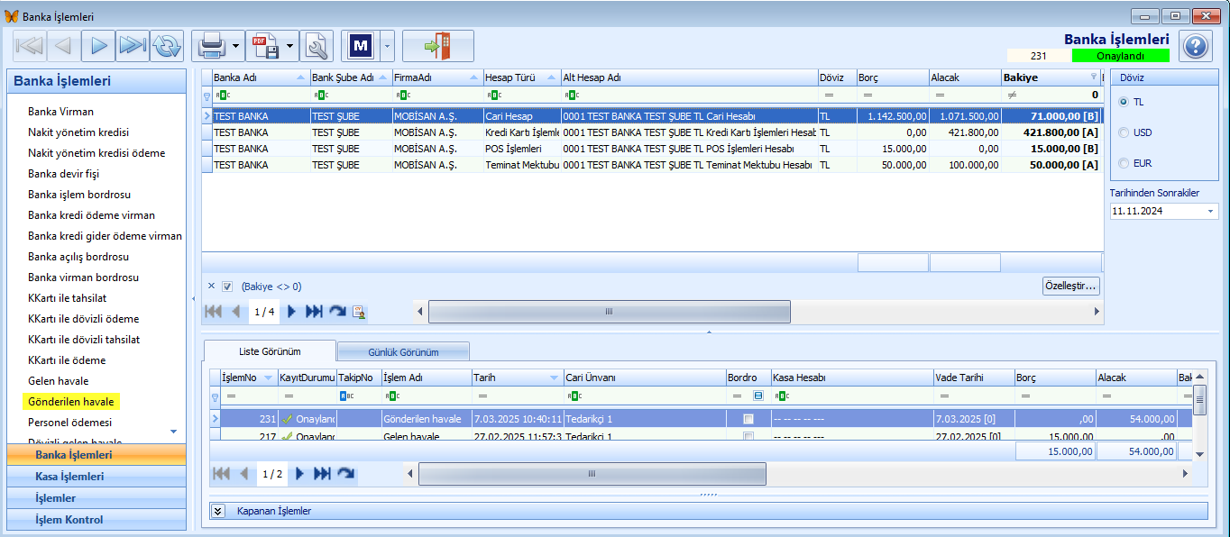Click the upper grid horizontal scrollbar thumb
This screenshot has height=537, width=1230.
609,311
